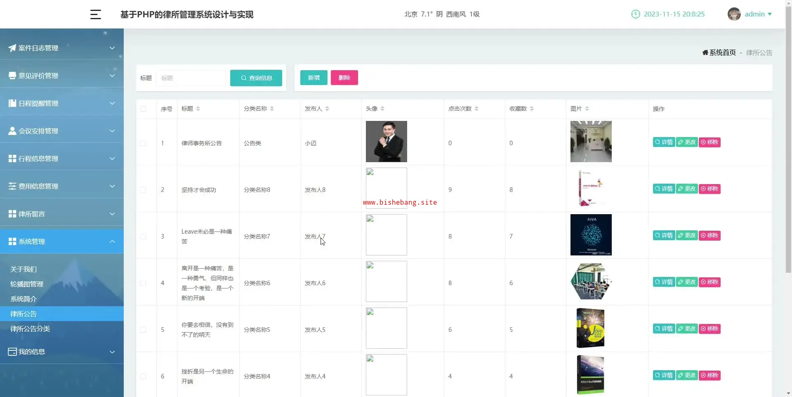
Task: Check the row with 分类名称5
Action: [x=143, y=330]
